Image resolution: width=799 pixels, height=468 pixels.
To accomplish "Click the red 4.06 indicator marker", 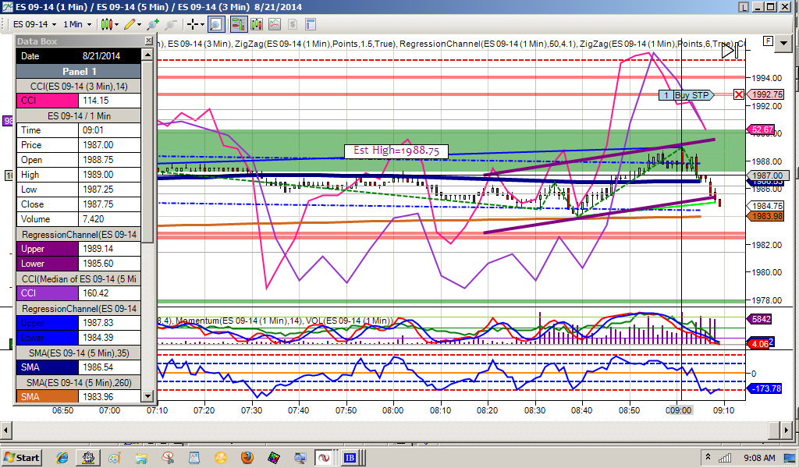I will [x=758, y=344].
